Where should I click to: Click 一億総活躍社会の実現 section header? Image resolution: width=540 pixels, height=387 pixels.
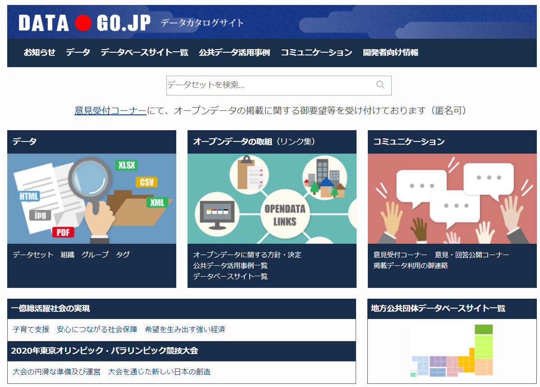[x=182, y=309]
